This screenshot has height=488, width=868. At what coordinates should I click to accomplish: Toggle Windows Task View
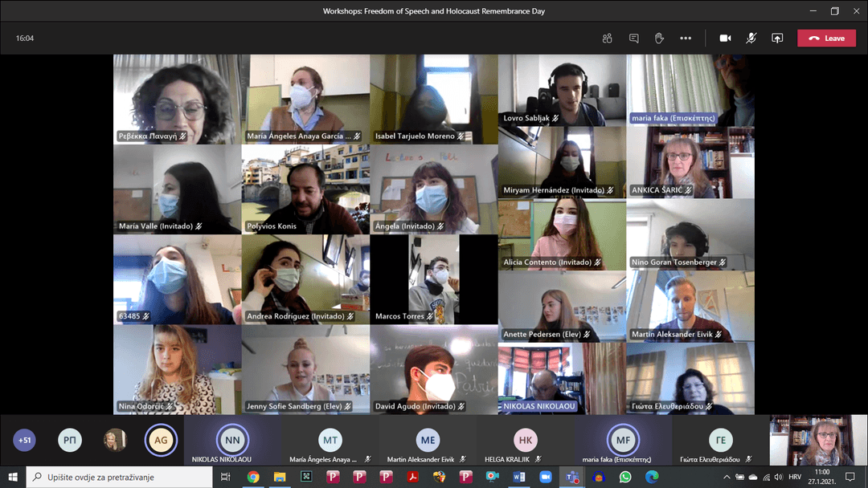(x=226, y=477)
